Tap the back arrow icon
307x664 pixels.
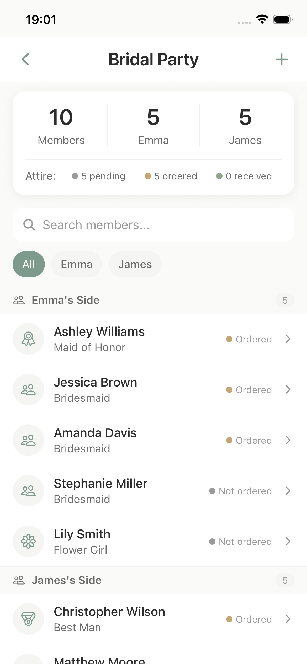(x=25, y=59)
